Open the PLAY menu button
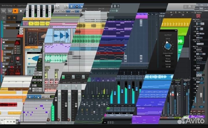Image resolution: width=208 pixels, height=128 pixels. [10, 11]
